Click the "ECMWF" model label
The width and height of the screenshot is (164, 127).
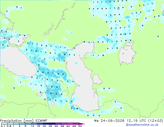coord(42,121)
